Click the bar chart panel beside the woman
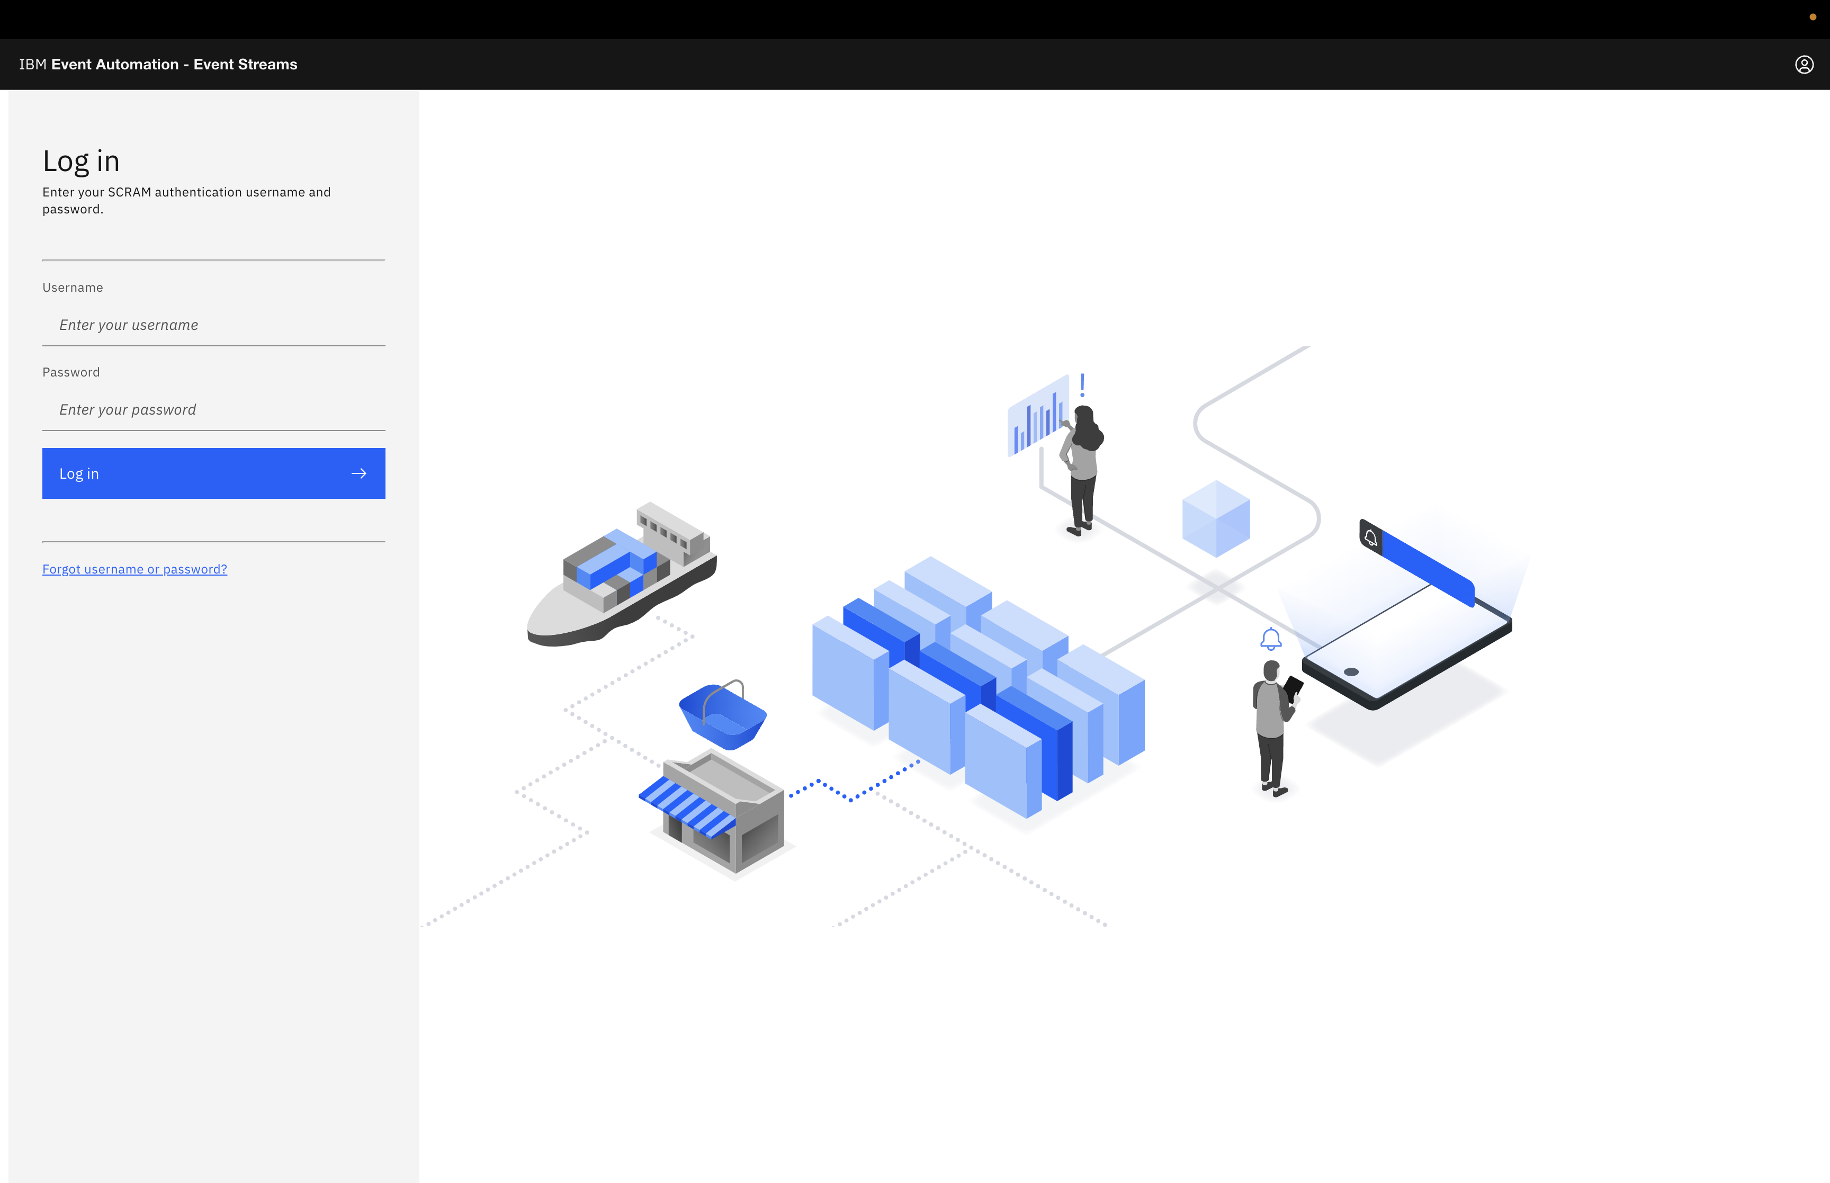The width and height of the screenshot is (1830, 1183). coord(1037,417)
